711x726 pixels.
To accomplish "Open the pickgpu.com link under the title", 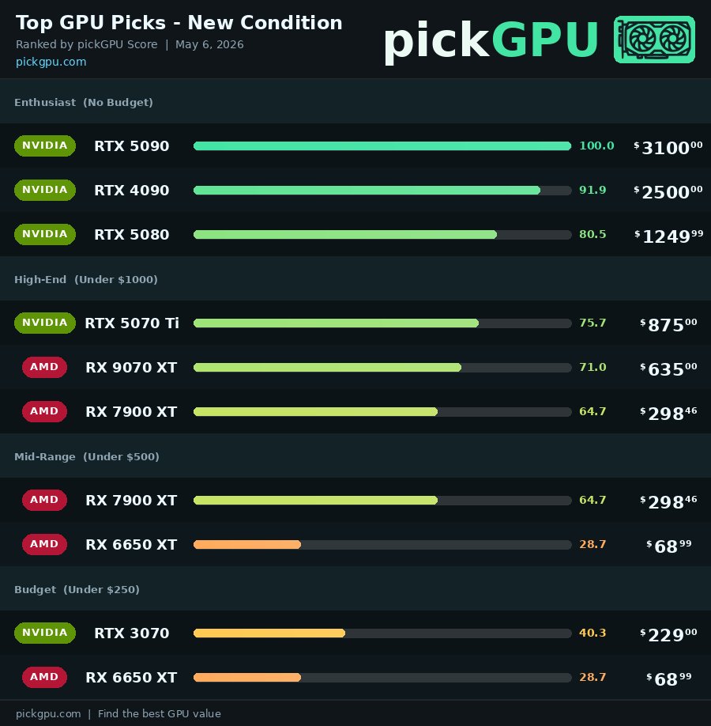I will [x=51, y=62].
